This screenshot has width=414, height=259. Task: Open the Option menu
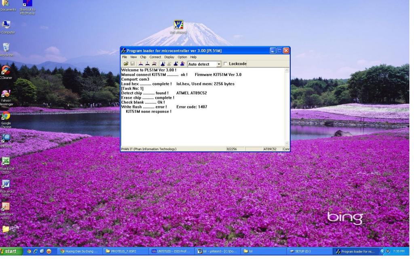182,57
